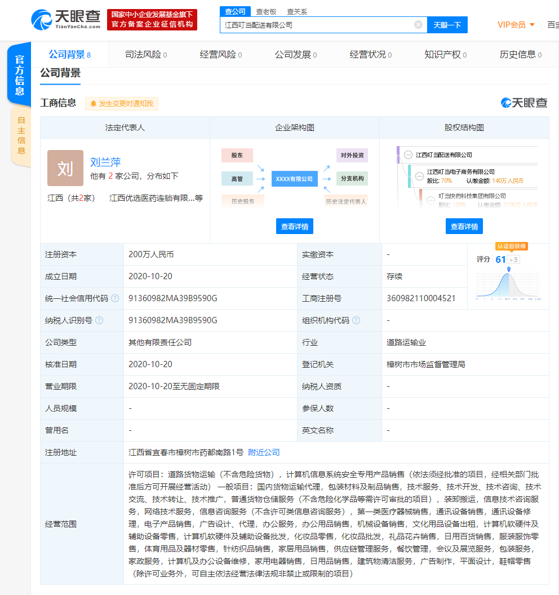Click the 国家中小企业发展基金旗下 red banner
This screenshot has width=559, height=595.
152,20
